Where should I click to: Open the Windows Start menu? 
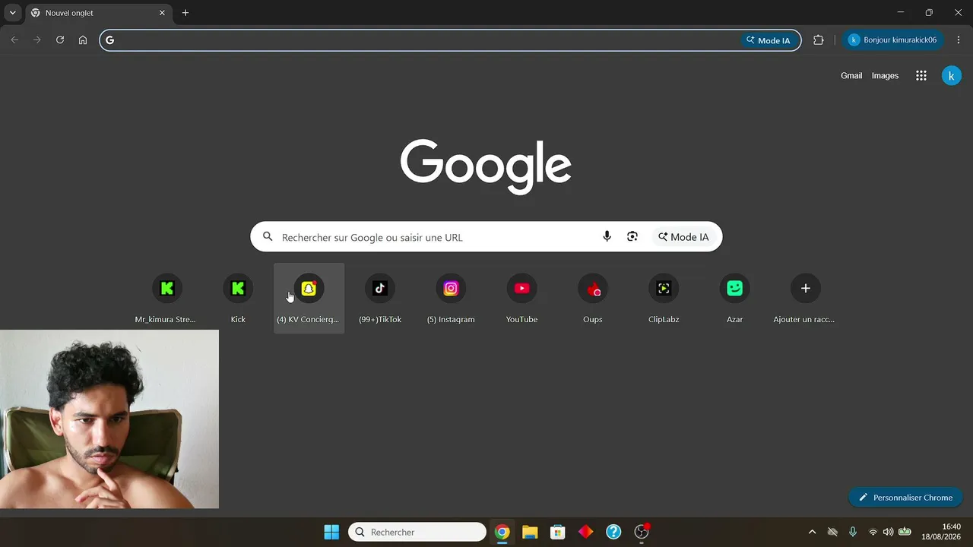click(331, 532)
